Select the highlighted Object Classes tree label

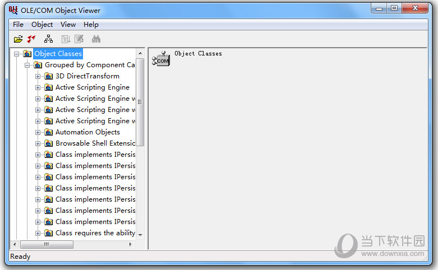(58, 54)
